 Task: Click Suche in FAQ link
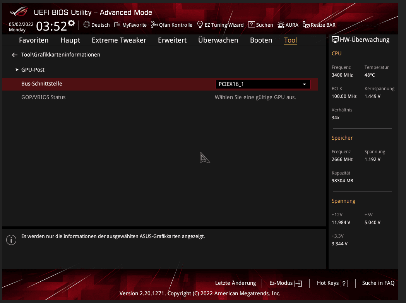pyautogui.click(x=378, y=283)
